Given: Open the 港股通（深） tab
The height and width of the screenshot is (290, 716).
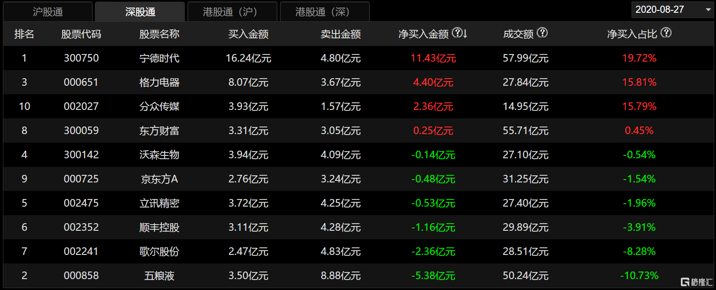Looking at the screenshot, I should pos(325,12).
